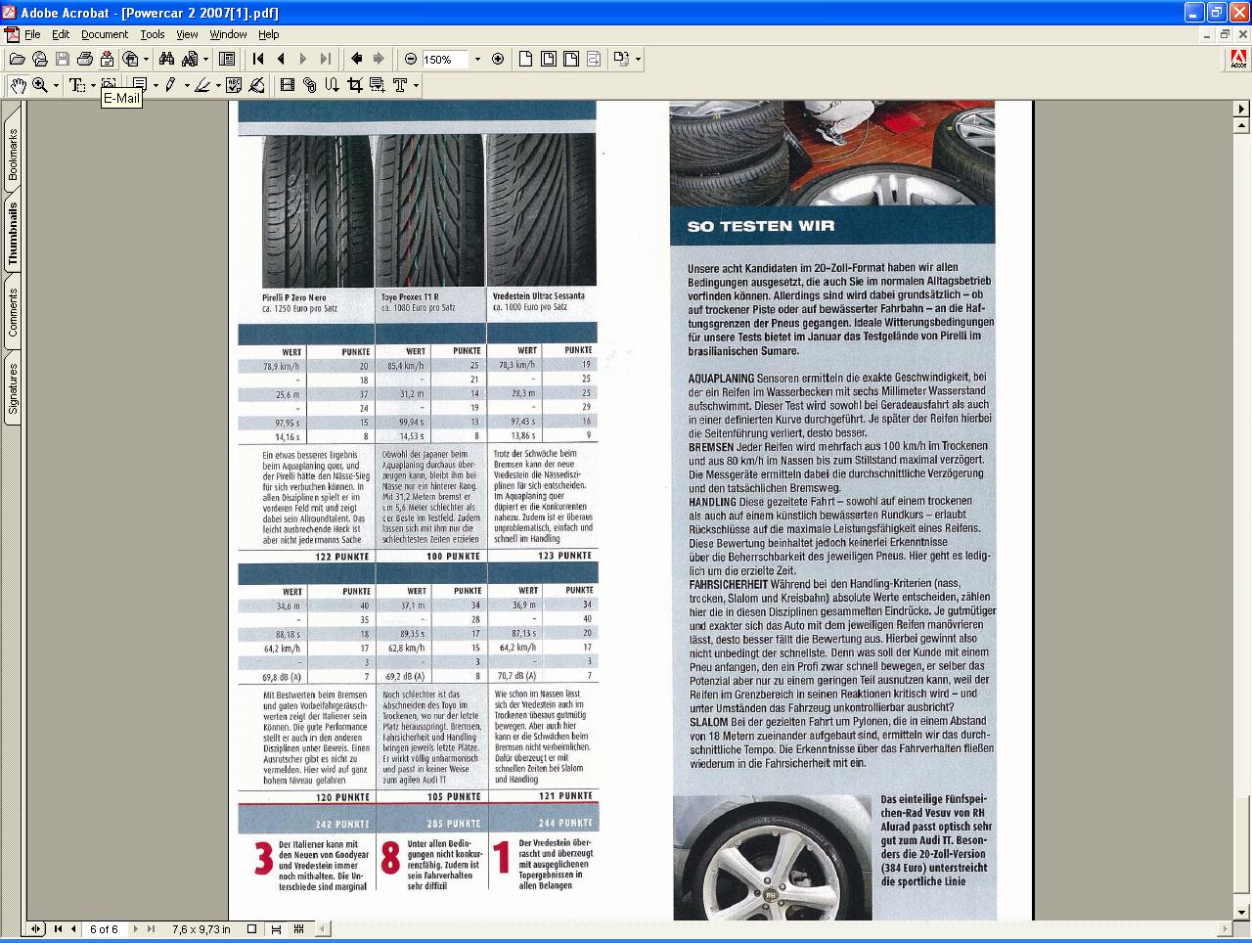Toggle the Navigation Pane icon
1252x943 pixels.
(x=227, y=59)
